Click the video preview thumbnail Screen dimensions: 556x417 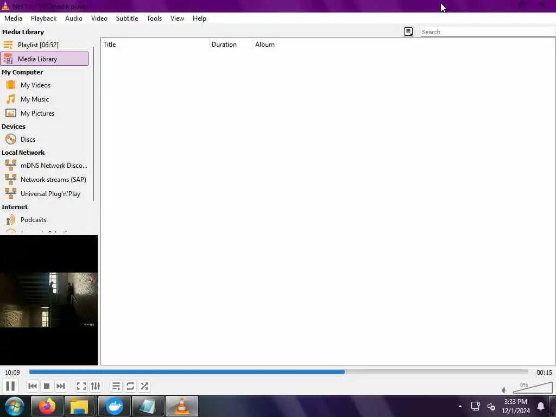point(48,300)
